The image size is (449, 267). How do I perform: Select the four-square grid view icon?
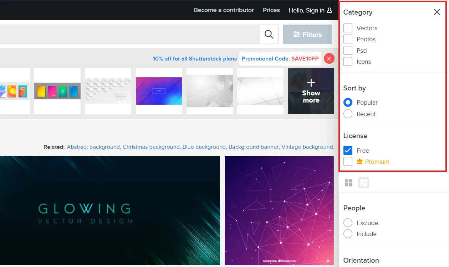(x=349, y=183)
